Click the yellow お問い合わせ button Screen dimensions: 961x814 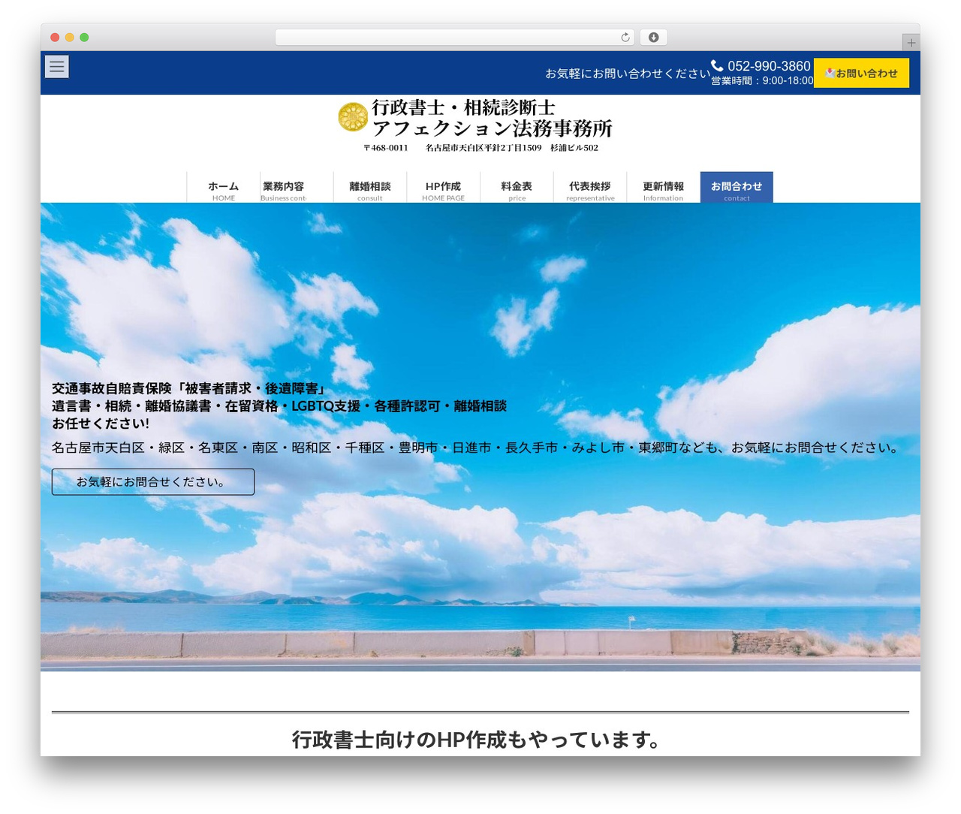pyautogui.click(x=861, y=73)
